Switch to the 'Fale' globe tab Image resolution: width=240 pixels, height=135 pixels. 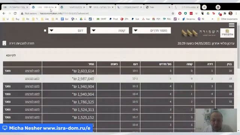point(157,7)
